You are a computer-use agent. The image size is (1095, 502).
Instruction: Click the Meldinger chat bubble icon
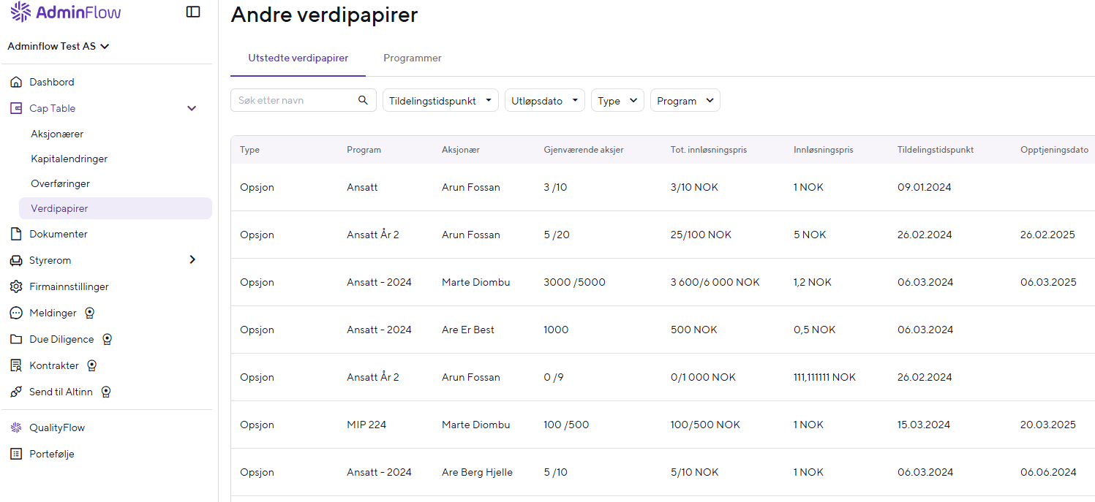coord(16,313)
